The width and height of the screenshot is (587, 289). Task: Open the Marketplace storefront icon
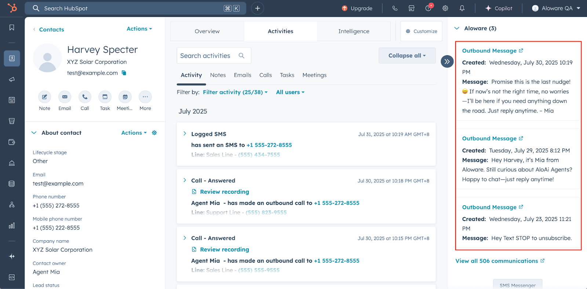[x=412, y=8]
